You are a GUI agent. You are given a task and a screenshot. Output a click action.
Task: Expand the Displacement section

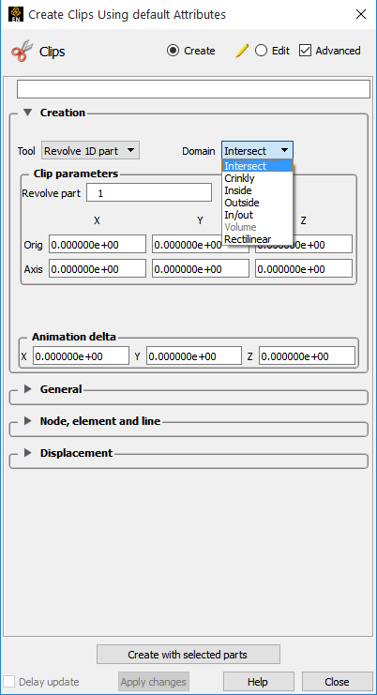click(28, 453)
